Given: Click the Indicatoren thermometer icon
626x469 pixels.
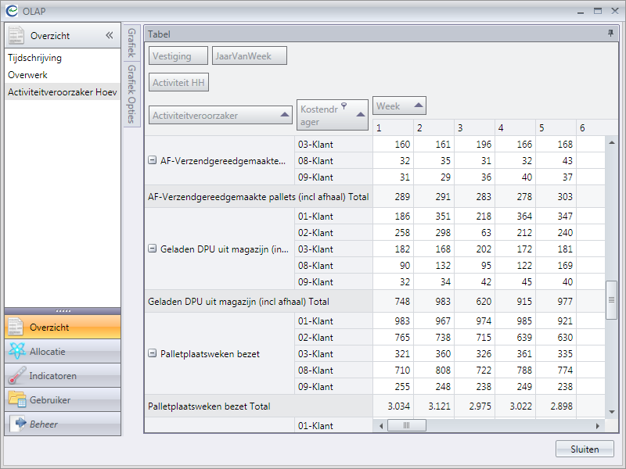Looking at the screenshot, I should coord(17,376).
